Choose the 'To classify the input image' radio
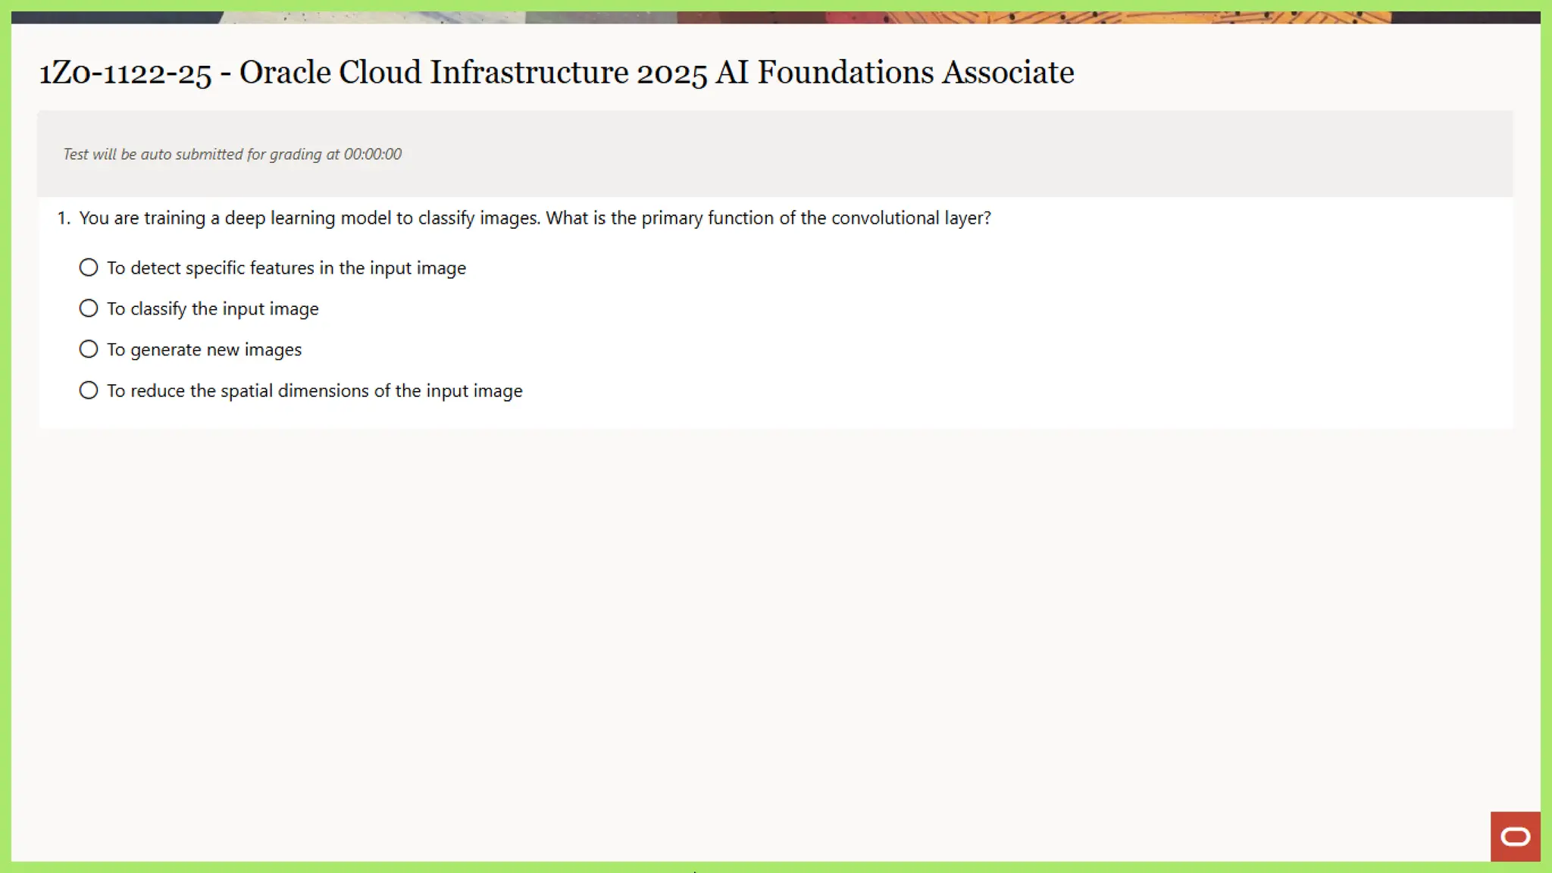The image size is (1552, 873). [89, 308]
